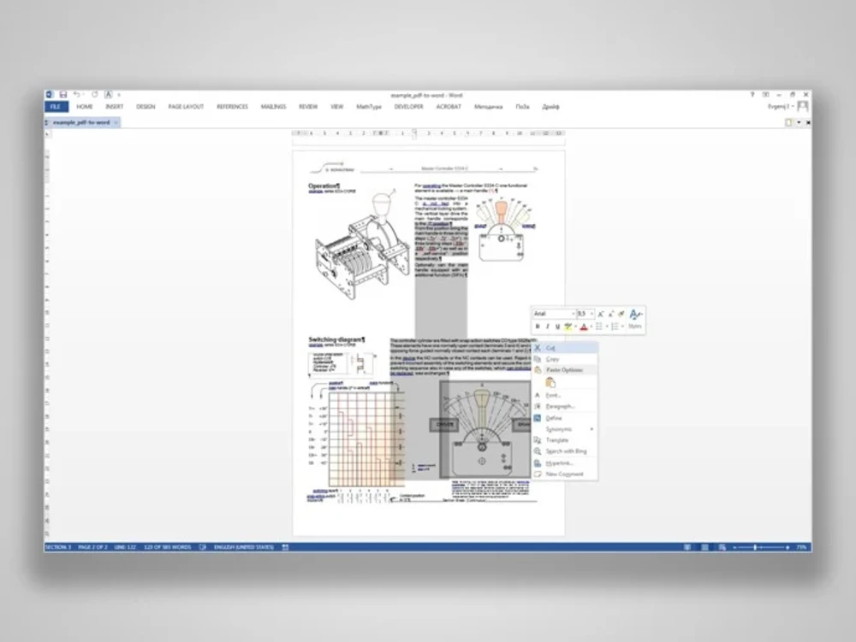Zoom out with the minus button

734,547
